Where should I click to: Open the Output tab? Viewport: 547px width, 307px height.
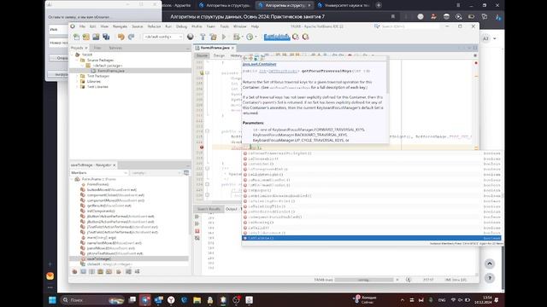pos(232,209)
